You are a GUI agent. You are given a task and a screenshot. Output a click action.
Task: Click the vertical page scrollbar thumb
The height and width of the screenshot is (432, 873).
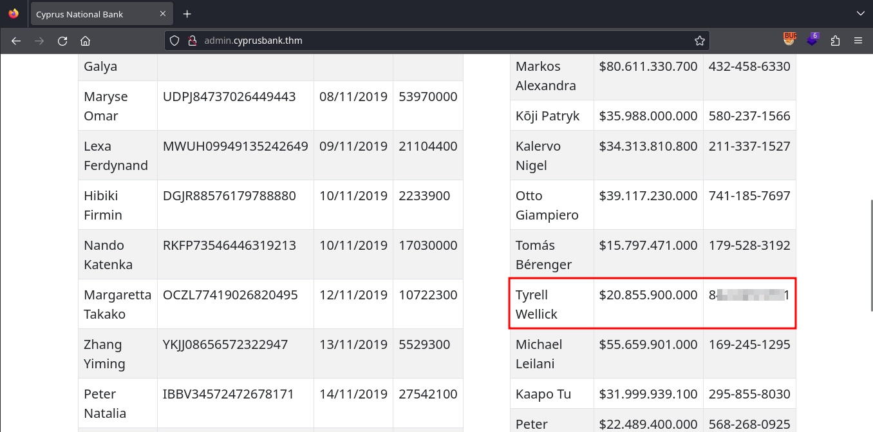point(870,238)
